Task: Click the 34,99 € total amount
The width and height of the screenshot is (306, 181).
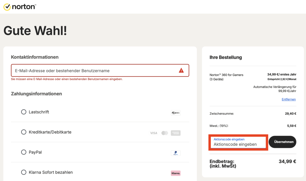Action: [287, 161]
